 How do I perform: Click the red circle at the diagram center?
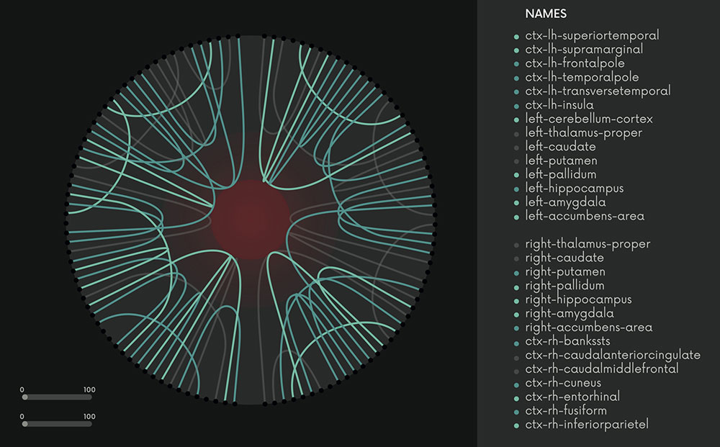251,217
